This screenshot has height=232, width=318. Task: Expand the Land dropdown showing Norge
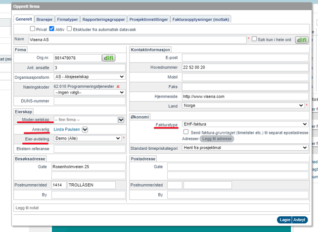coord(243,105)
